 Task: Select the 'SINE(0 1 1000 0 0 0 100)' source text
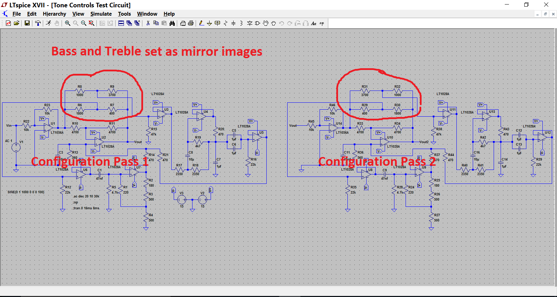(26, 192)
